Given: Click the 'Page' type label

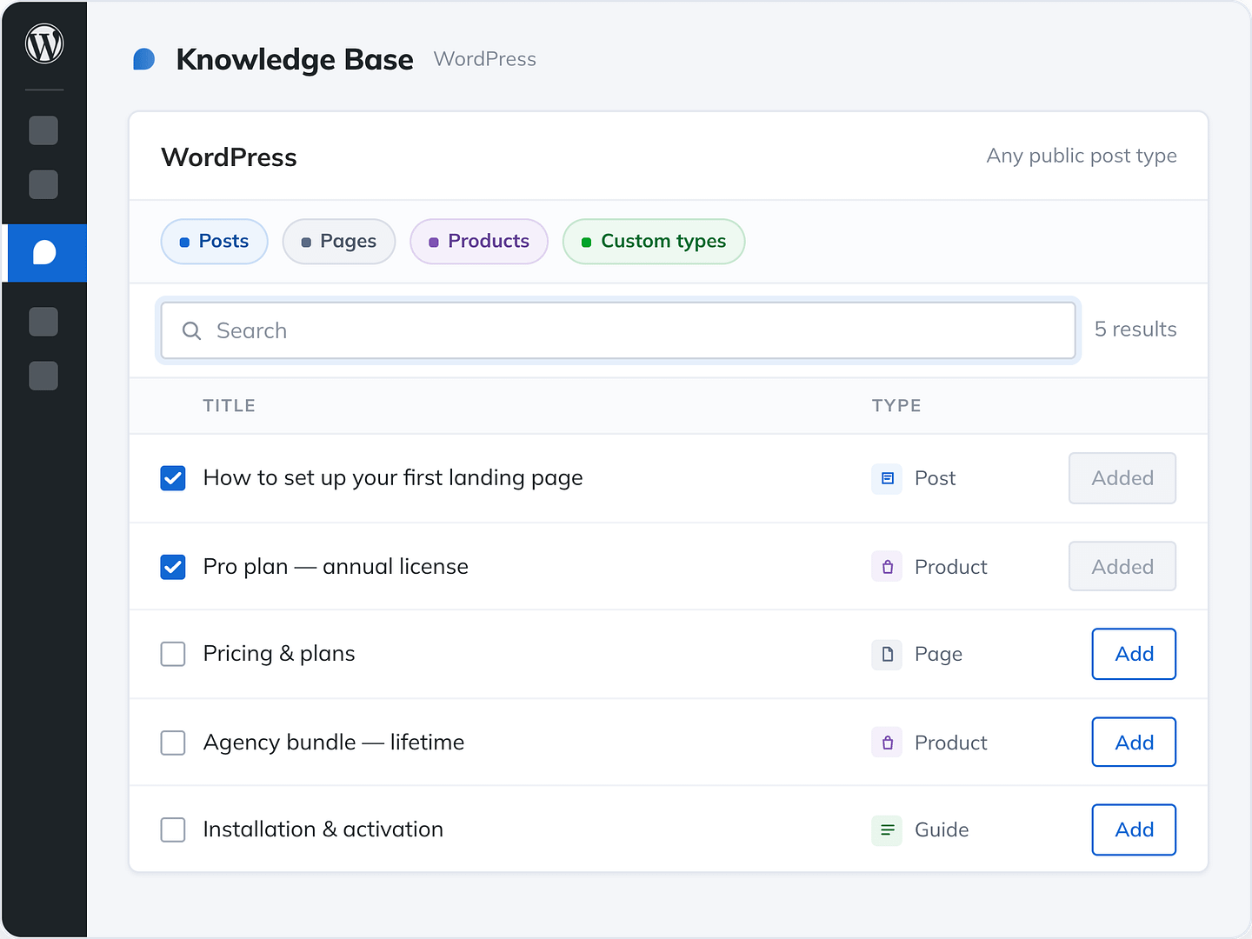Looking at the screenshot, I should coord(938,654).
